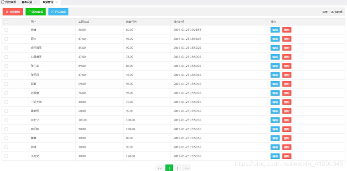Open the 我的桌面 tab

(10, 2)
